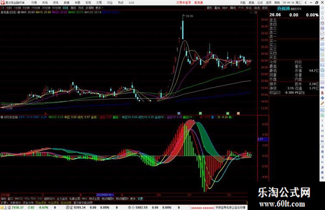Click the red candlestick icon in right sidebar
This screenshot has width=325, height=210.
(322, 39)
